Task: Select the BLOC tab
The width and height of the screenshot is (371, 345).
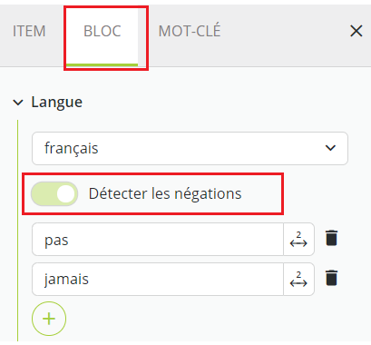Action: coord(103,31)
